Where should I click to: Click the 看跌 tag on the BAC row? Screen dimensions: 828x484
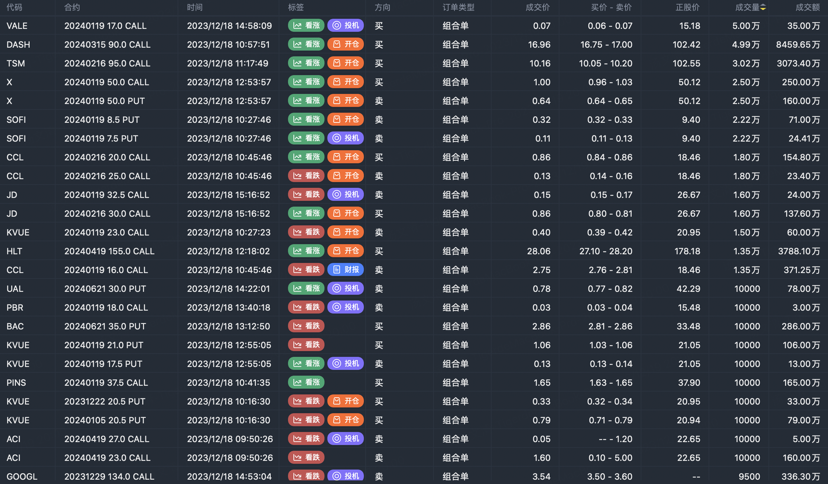306,326
